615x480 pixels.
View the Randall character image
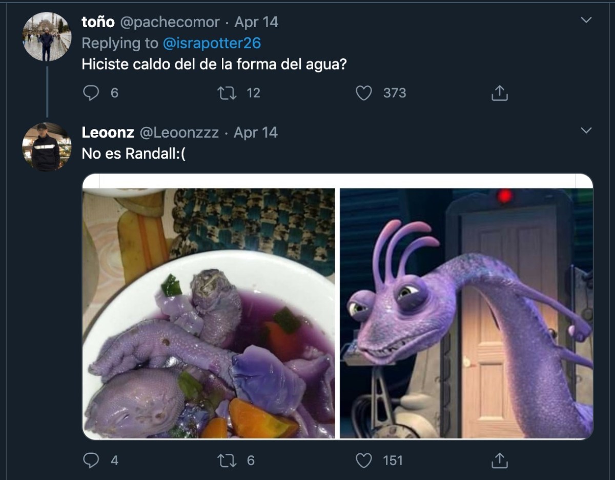[x=466, y=313]
